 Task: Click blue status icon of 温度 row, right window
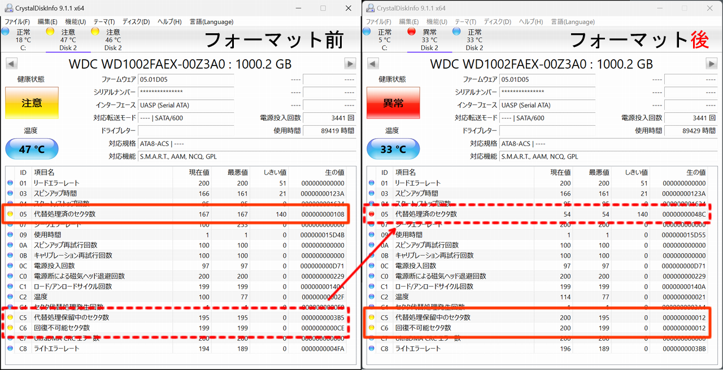click(371, 297)
